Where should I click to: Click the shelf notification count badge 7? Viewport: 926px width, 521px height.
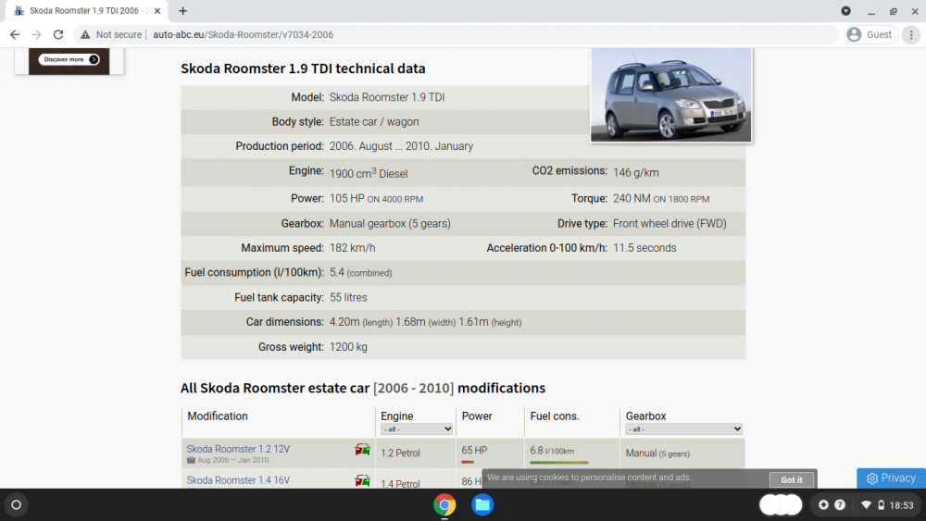click(840, 505)
